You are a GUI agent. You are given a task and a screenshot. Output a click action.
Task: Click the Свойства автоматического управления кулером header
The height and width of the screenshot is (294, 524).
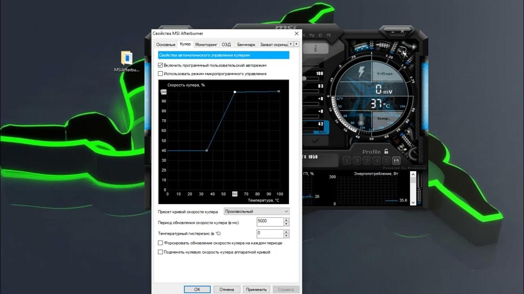pos(224,55)
